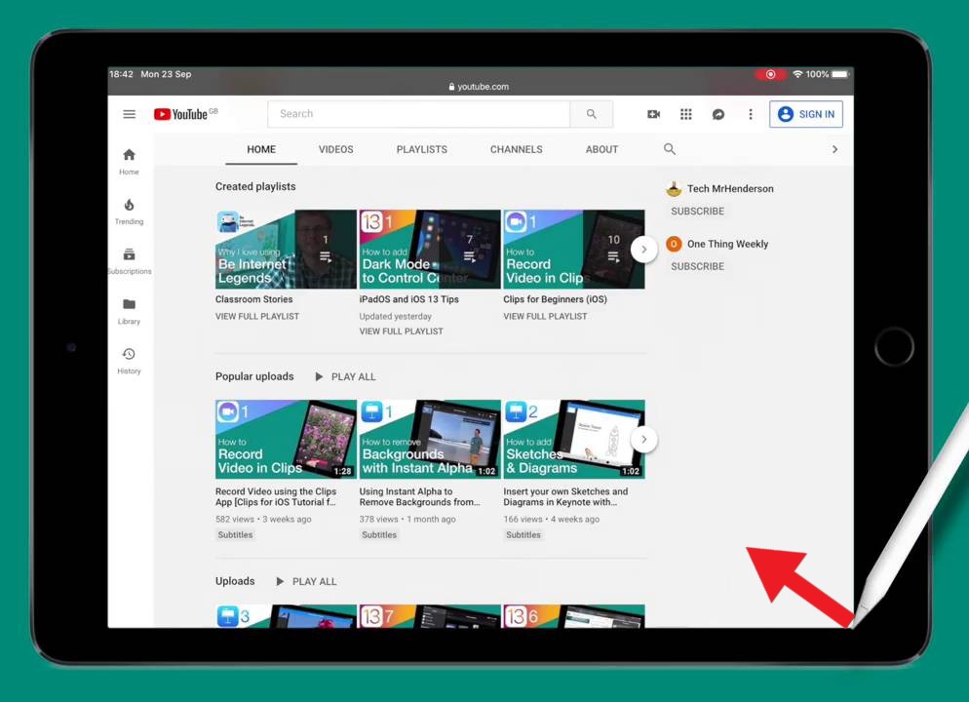Select Home in the sidebar
Image resolution: width=969 pixels, height=702 pixels.
129,162
